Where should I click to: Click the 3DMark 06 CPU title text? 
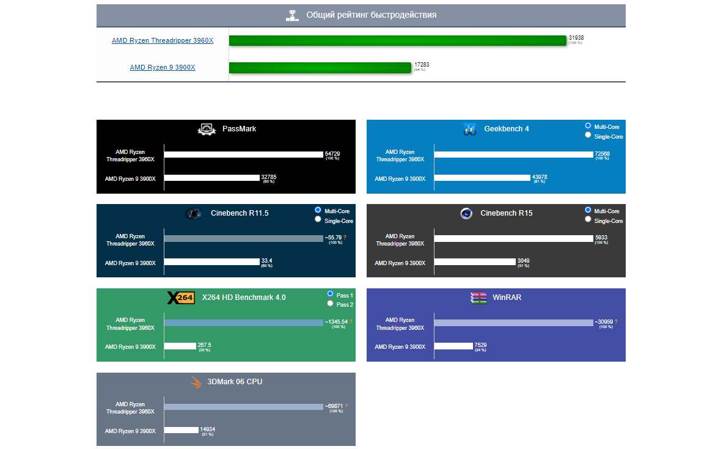coord(235,382)
